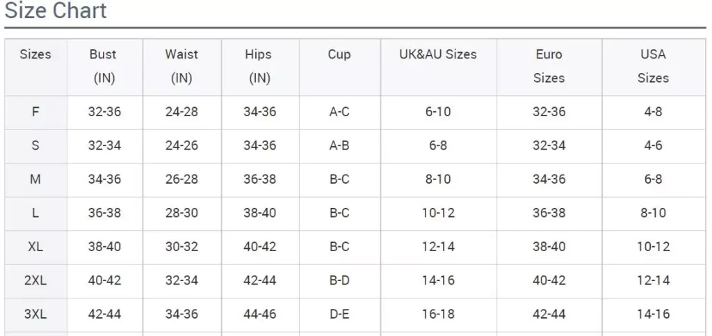The width and height of the screenshot is (712, 336).
Task: Click the B-D cup cell
Action: click(339, 280)
